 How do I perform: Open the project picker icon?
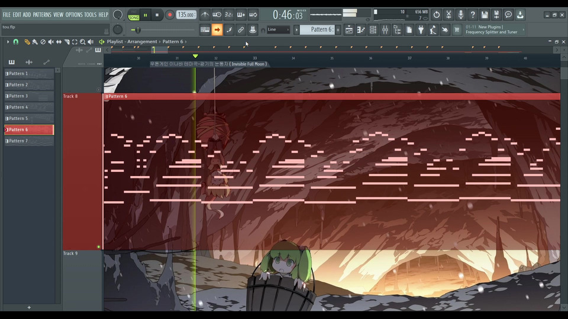[x=409, y=30]
